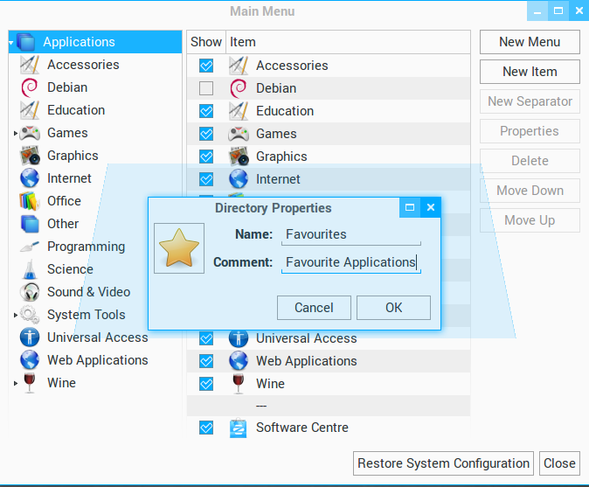589x487 pixels.
Task: Click the Restore System Configuration button
Action: (x=443, y=463)
